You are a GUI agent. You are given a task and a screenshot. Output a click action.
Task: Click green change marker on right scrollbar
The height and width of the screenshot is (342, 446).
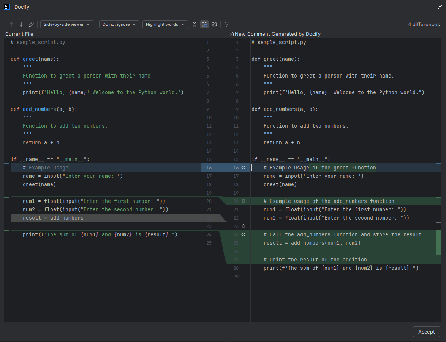pyautogui.click(x=439, y=242)
